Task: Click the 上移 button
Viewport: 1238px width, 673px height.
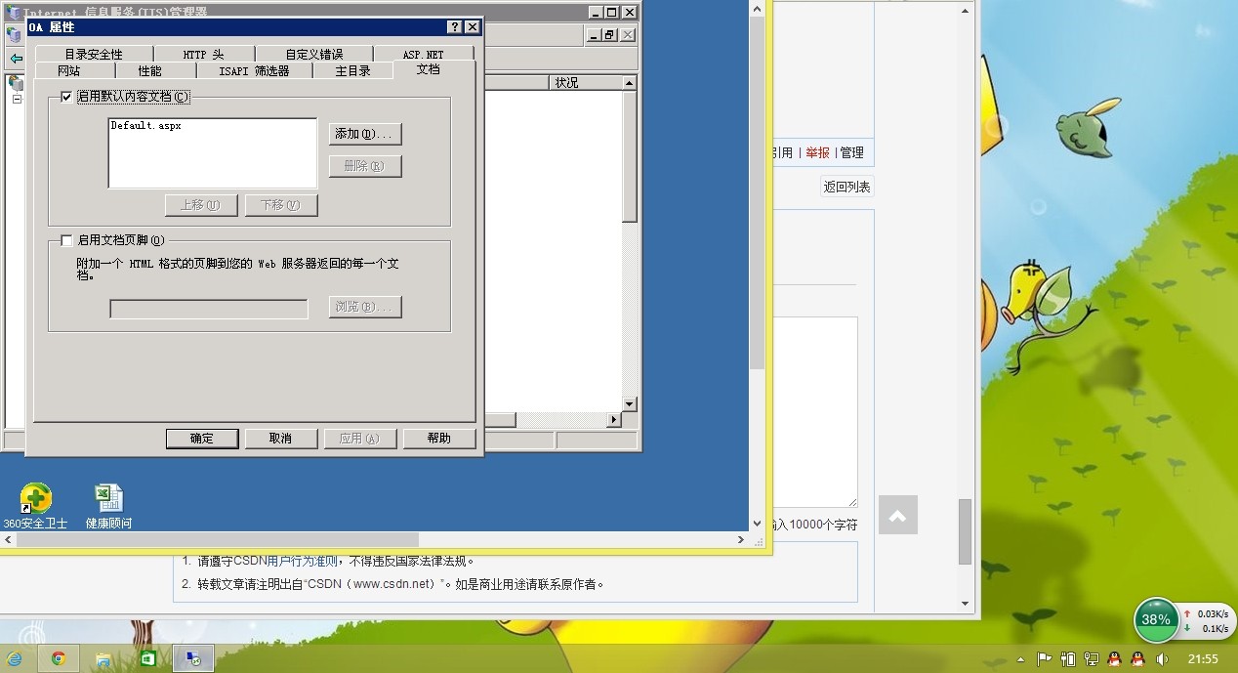Action: (201, 205)
